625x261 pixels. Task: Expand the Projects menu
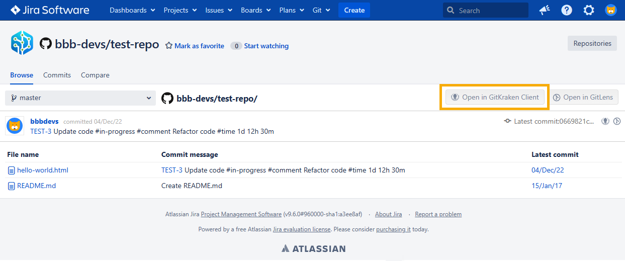(180, 10)
